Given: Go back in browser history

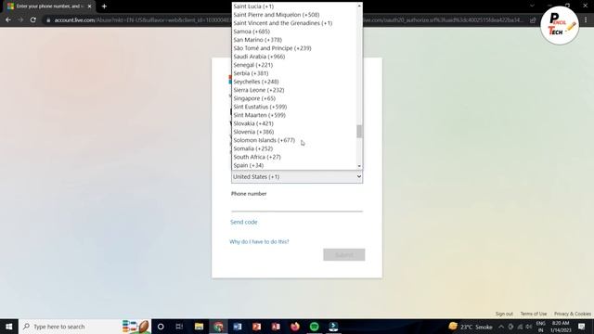Looking at the screenshot, I should (x=8, y=19).
